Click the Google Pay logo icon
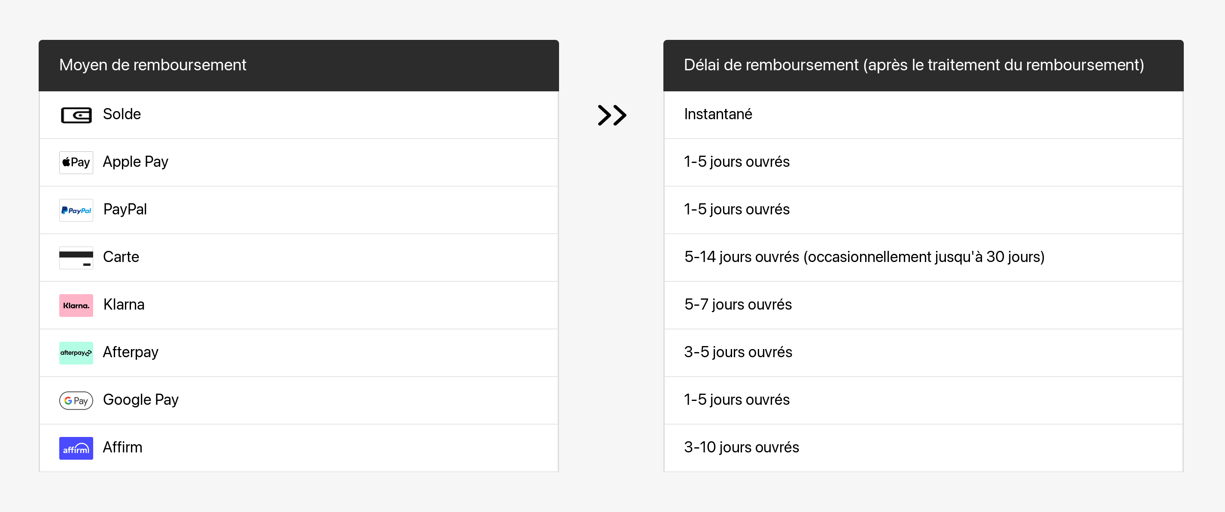Screen dimensions: 1225x512 tap(76, 401)
